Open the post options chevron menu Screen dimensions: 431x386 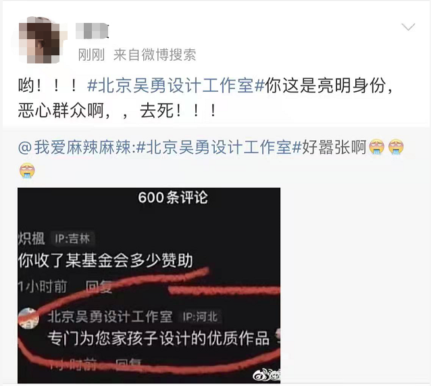pos(408,27)
